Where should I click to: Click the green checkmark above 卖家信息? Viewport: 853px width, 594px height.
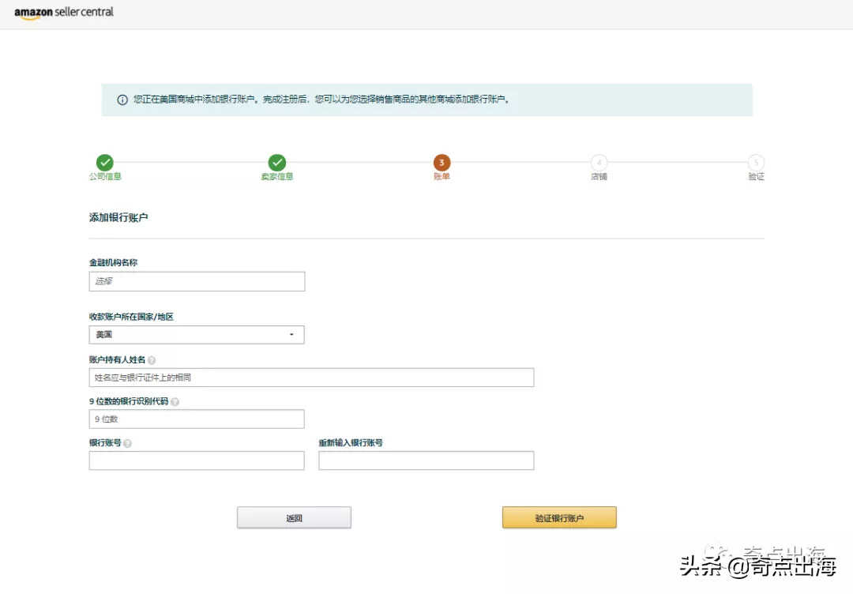coord(276,163)
